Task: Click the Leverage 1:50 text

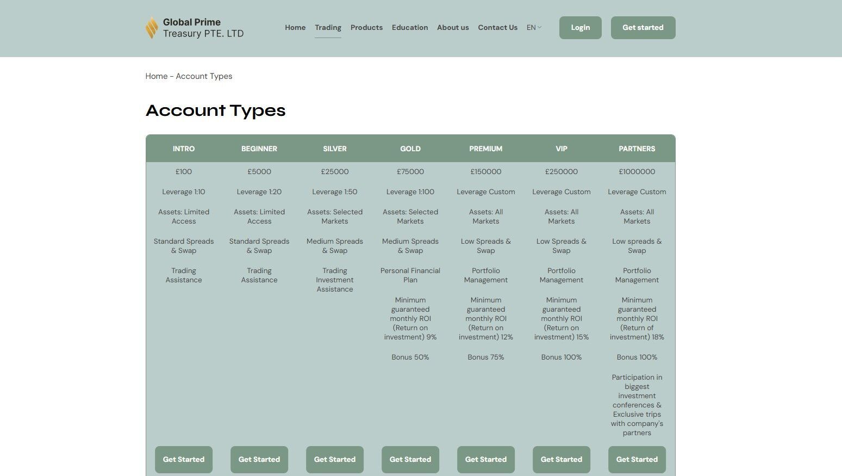Action: (x=335, y=191)
